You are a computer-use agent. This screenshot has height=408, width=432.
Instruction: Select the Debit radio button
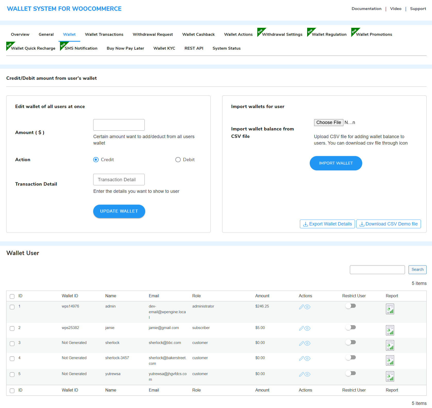click(x=178, y=159)
